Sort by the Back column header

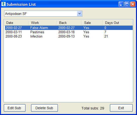tap(69, 23)
